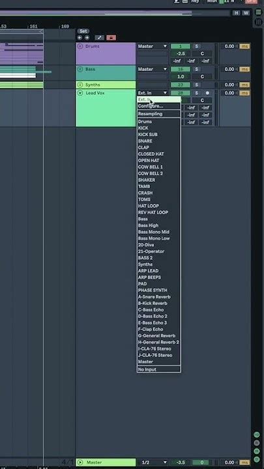Toggle the I/O section show button
This screenshot has height=469, width=264.
(x=257, y=434)
